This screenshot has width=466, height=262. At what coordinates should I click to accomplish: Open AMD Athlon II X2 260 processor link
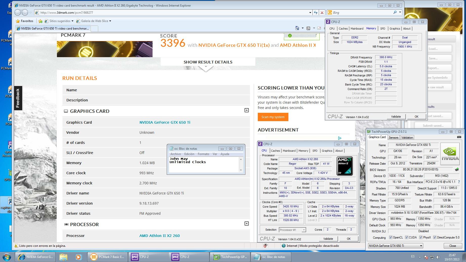coord(159,235)
